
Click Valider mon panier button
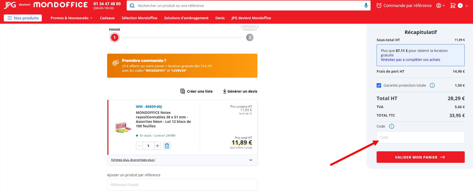(x=421, y=157)
